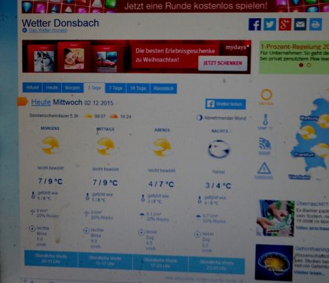Click the MORGENS column heading

[50, 128]
